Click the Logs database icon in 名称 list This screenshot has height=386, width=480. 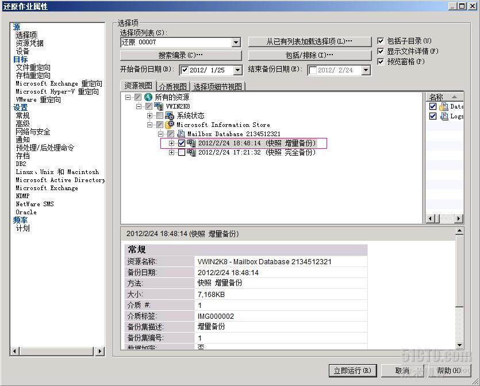(x=444, y=116)
